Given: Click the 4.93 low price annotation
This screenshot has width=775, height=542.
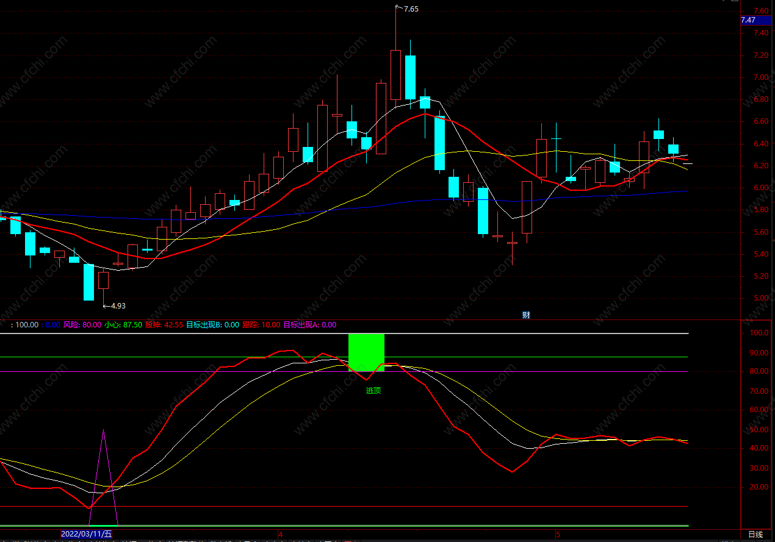Looking at the screenshot, I should (x=118, y=305).
